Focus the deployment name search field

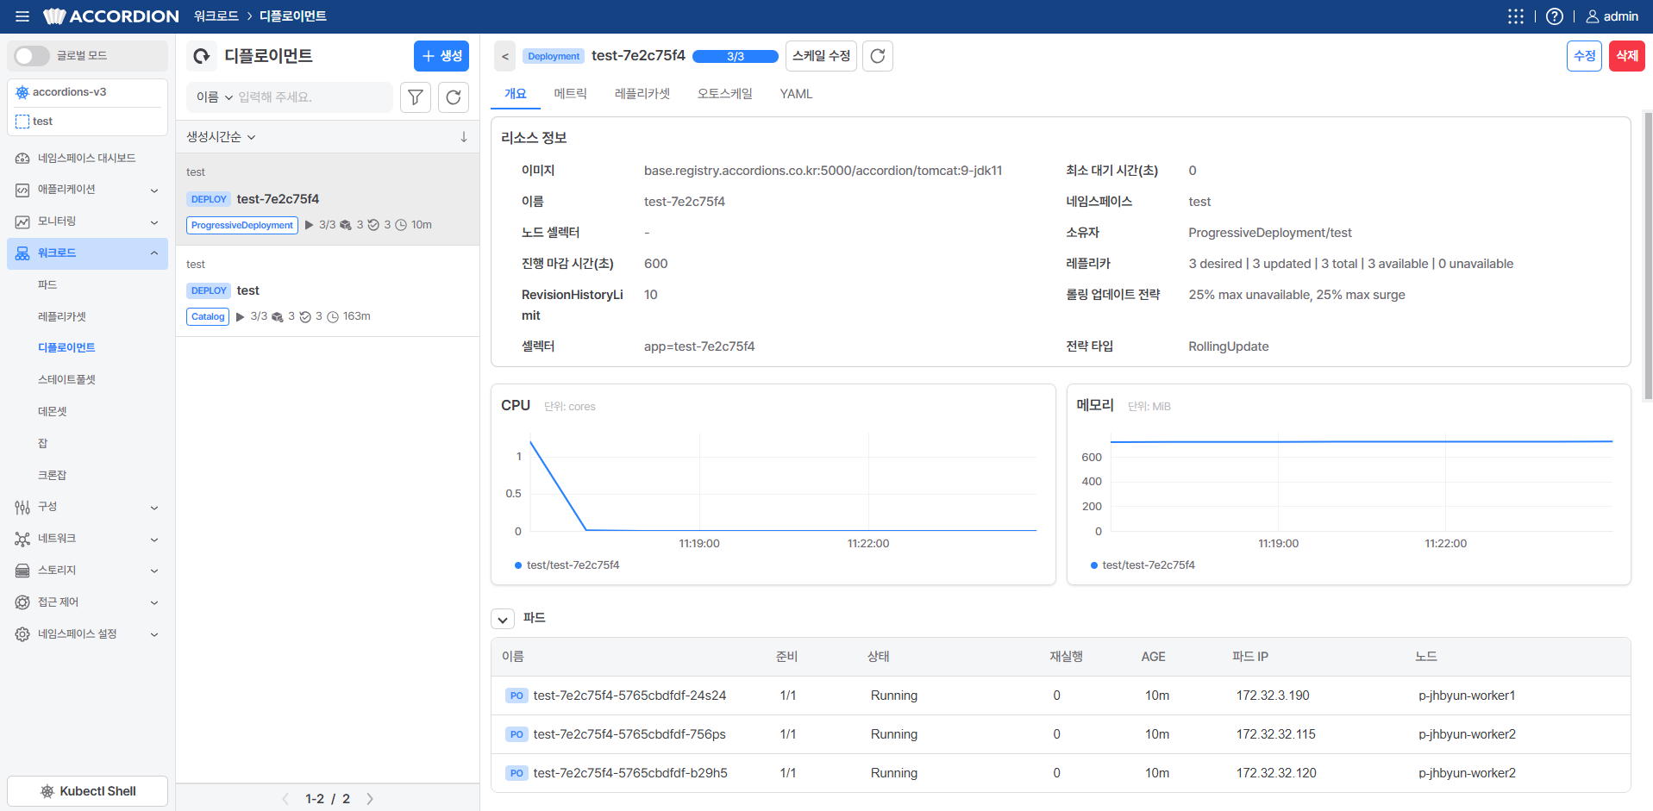point(311,97)
